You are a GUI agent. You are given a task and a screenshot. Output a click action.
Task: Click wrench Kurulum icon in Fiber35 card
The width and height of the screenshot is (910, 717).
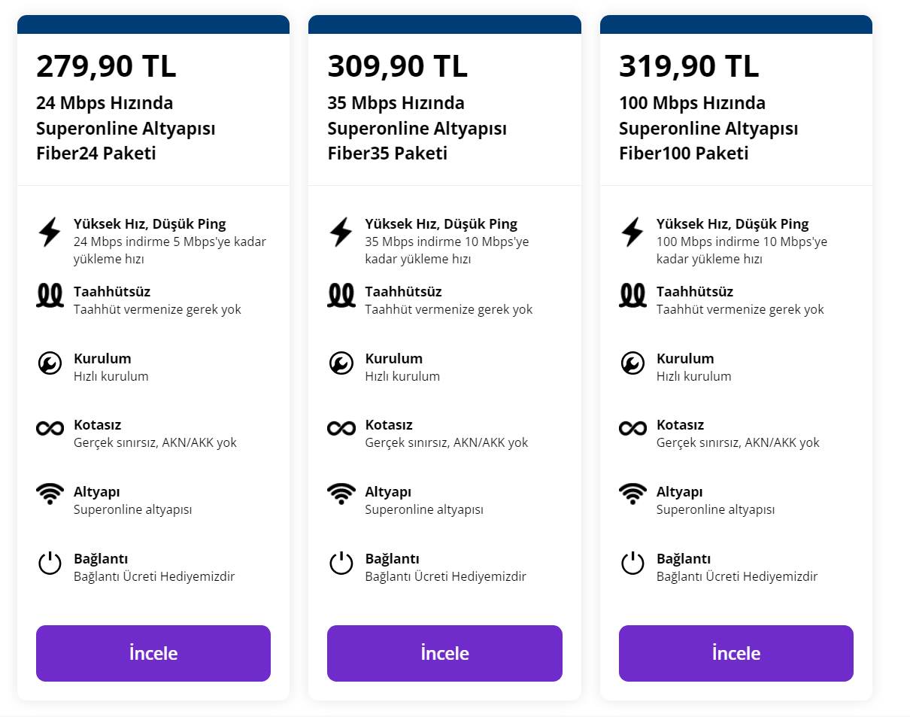[x=341, y=363]
